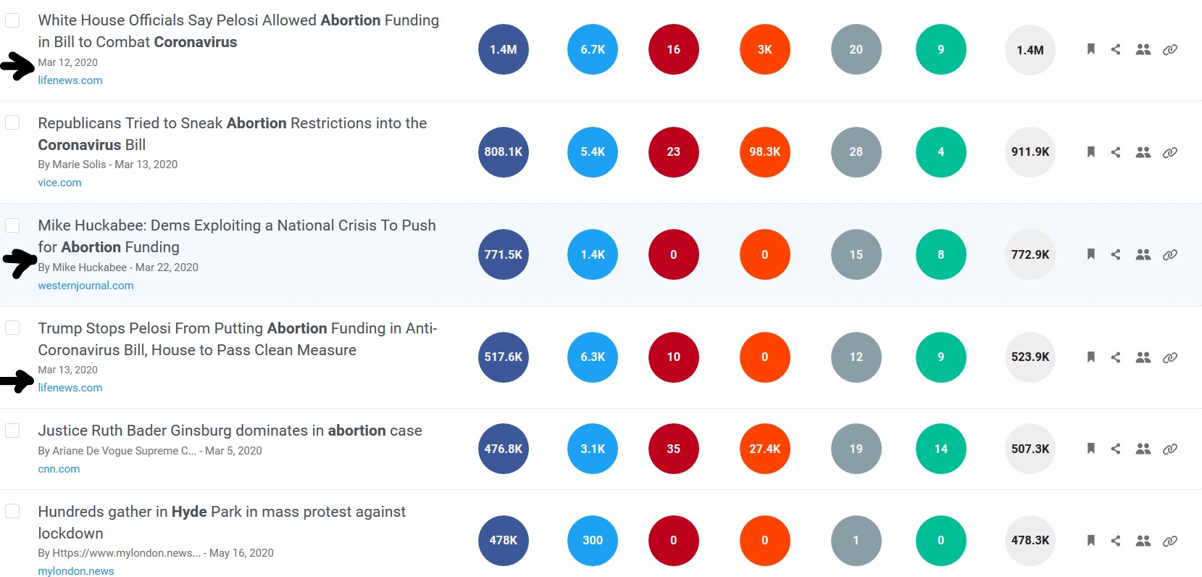Share the Trump Stops Pelosi article
This screenshot has width=1202, height=577.
[x=1117, y=357]
